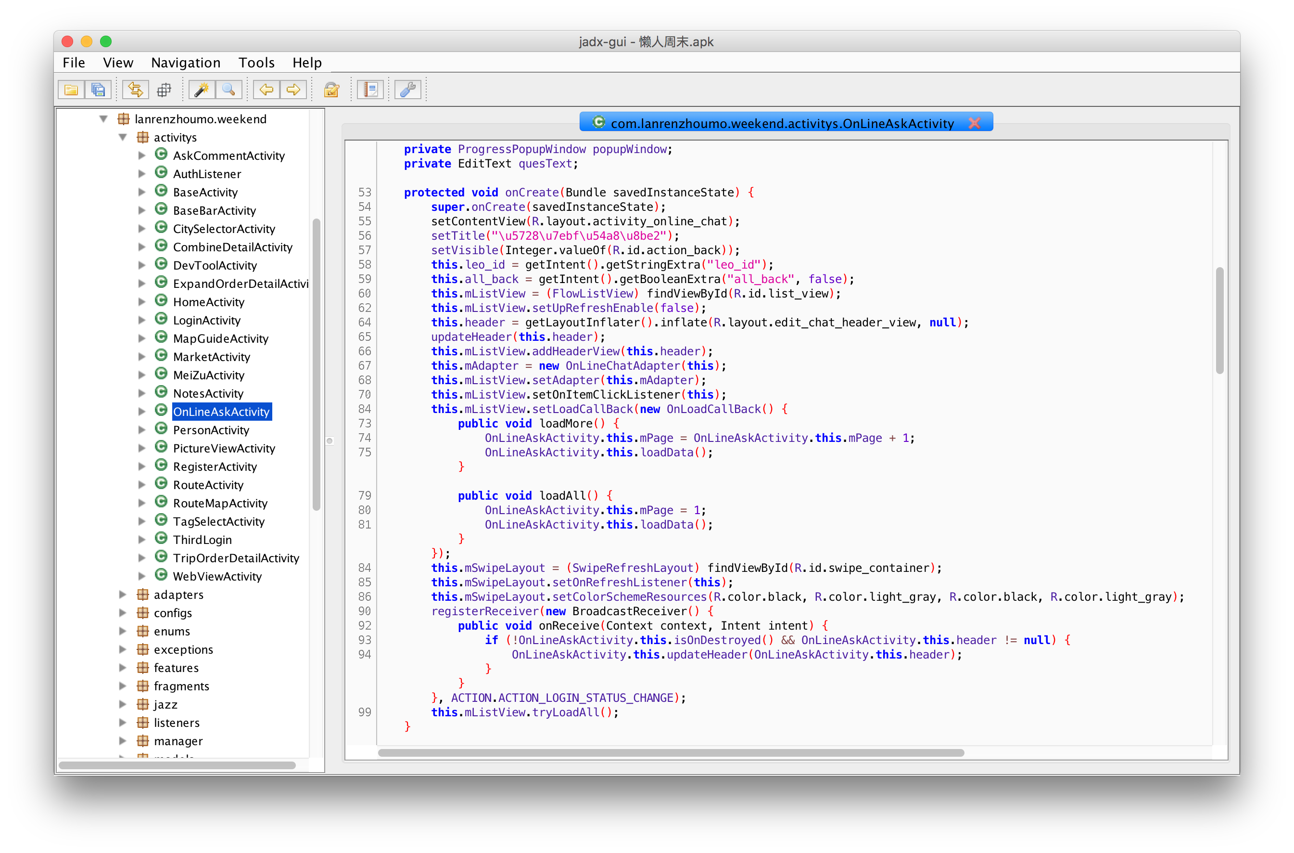The image size is (1294, 853).
Task: Open the Tools menu
Action: pyautogui.click(x=256, y=63)
